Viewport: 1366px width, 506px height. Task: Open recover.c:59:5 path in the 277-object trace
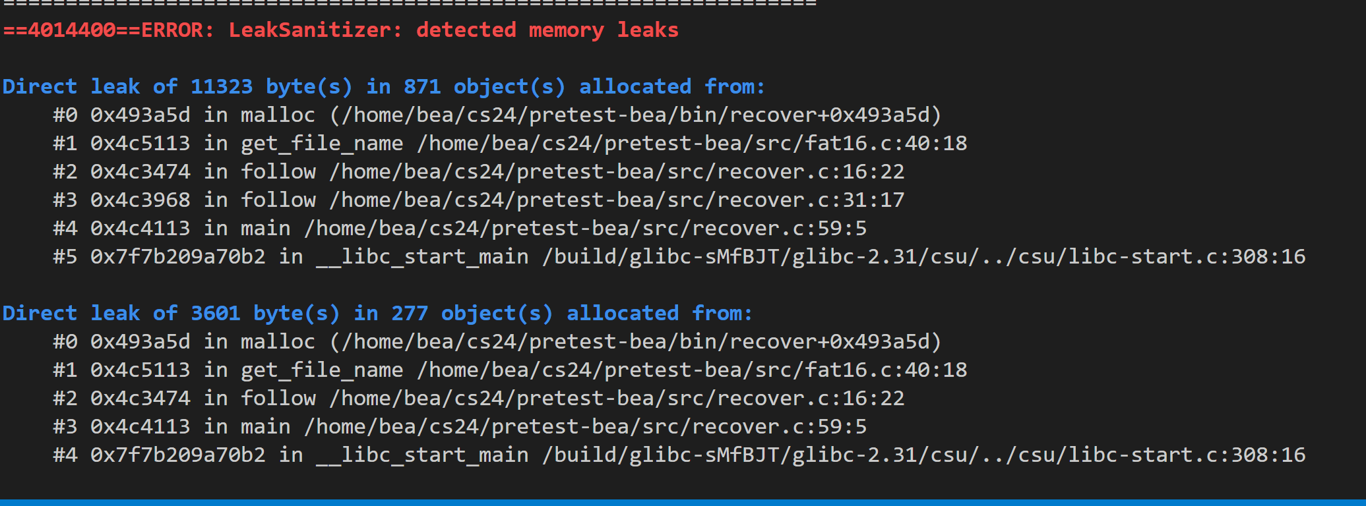point(585,427)
